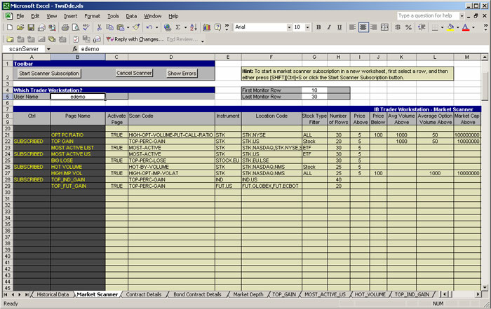
Task: Click the Copy icon
Action: pos(109,27)
